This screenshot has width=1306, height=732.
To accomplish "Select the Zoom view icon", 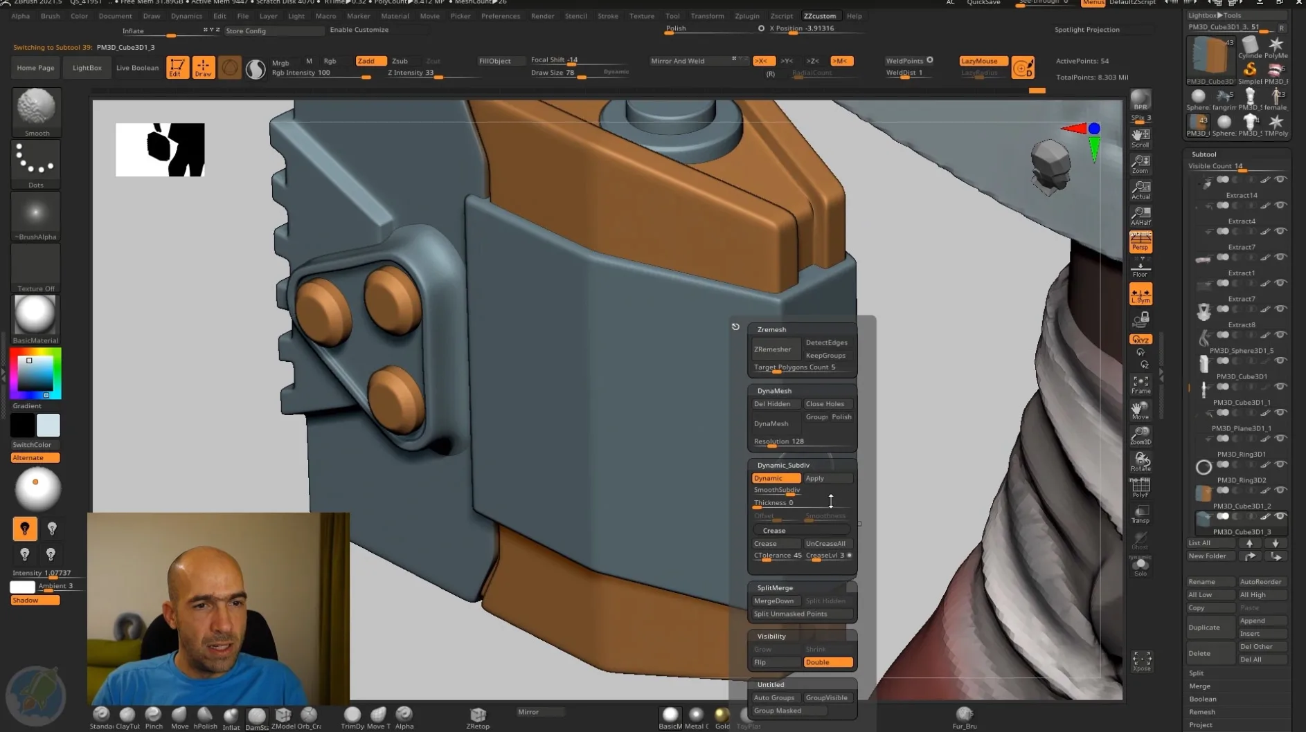I will [x=1140, y=165].
